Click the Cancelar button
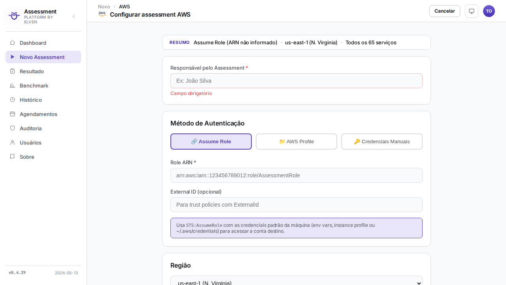The height and width of the screenshot is (285, 506). pos(445,11)
